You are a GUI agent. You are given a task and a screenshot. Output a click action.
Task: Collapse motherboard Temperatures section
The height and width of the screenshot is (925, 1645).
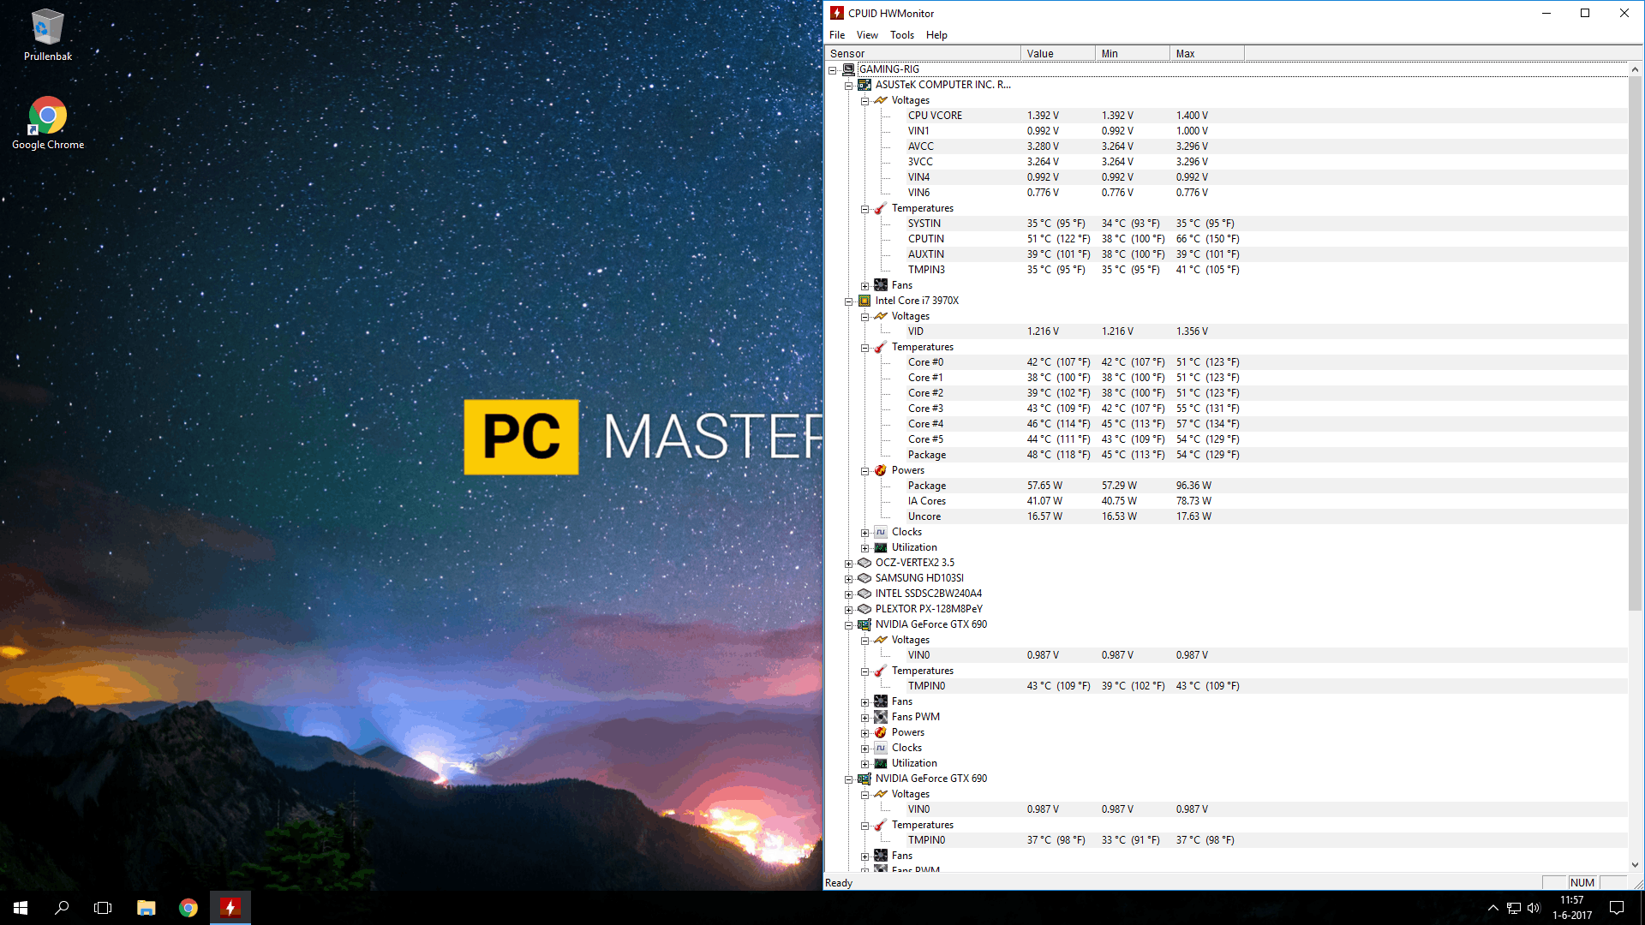(x=864, y=209)
